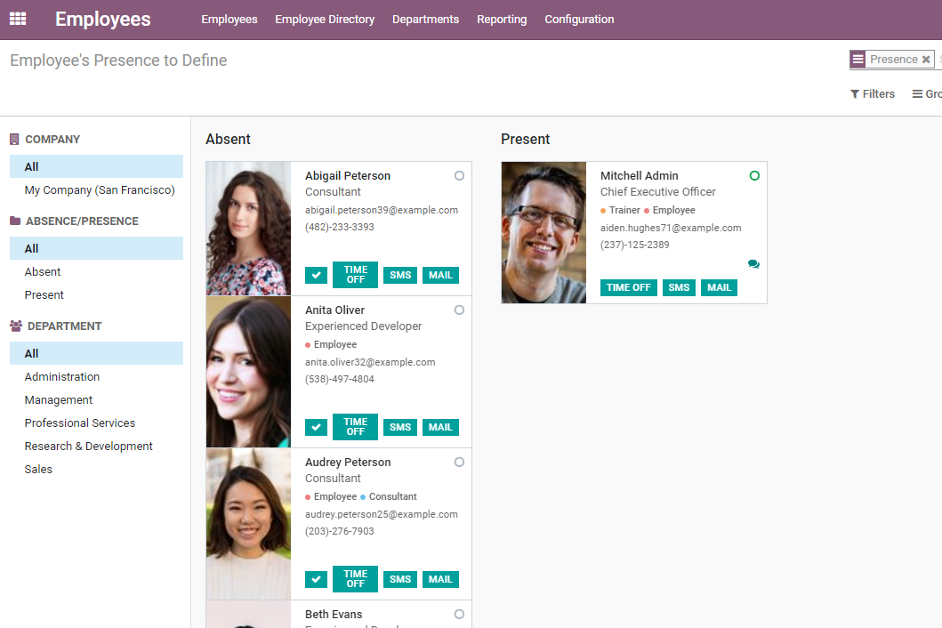Screen dimensions: 942x628
Task: Select All under Department filter
Action: 96,353
